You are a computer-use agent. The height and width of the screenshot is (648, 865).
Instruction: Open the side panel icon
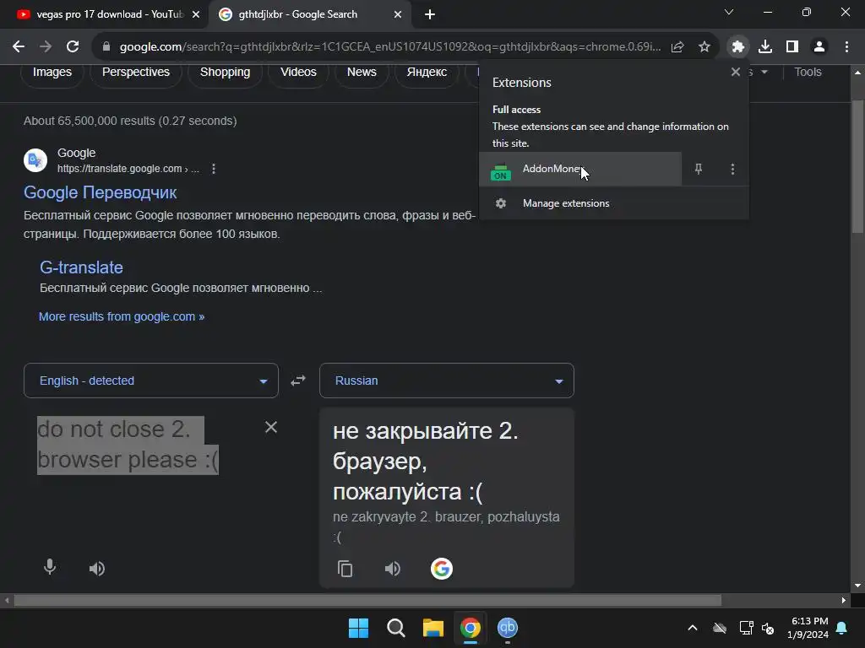[792, 47]
